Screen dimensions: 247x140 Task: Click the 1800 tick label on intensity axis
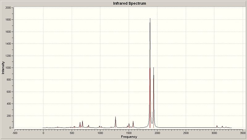pos(8,20)
